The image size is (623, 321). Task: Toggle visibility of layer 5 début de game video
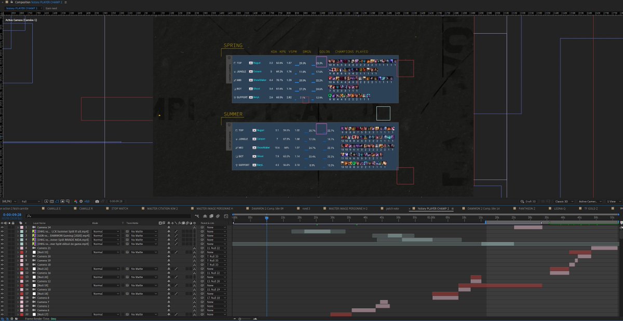(3, 244)
